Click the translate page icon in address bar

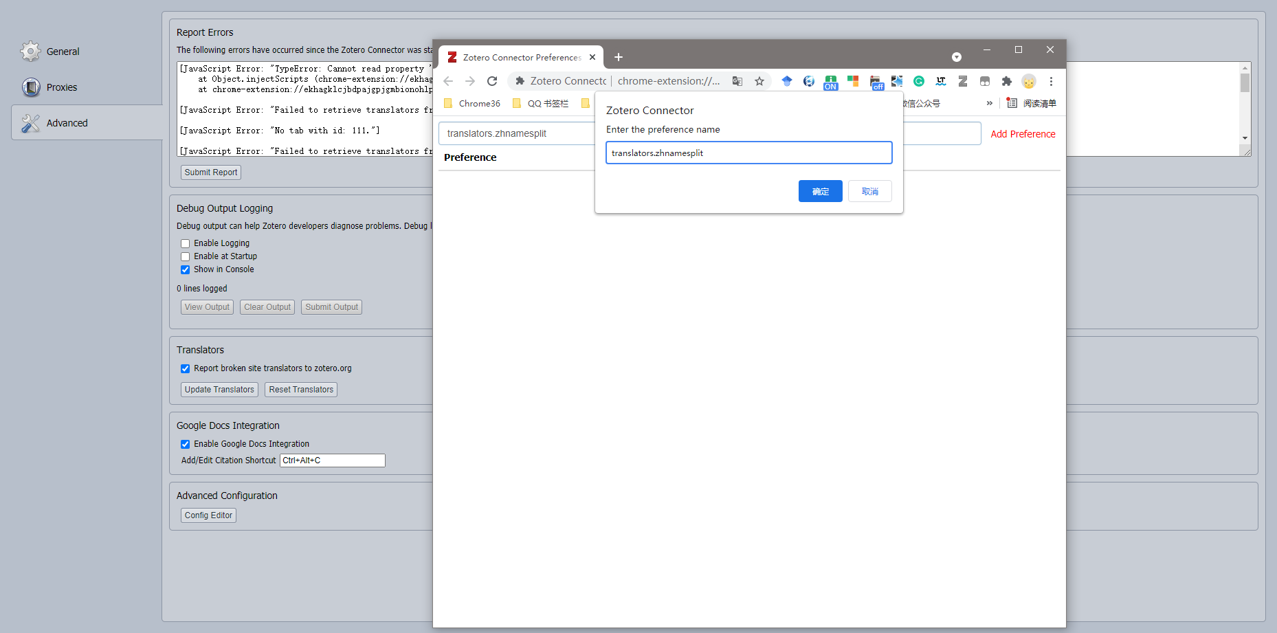click(x=737, y=81)
